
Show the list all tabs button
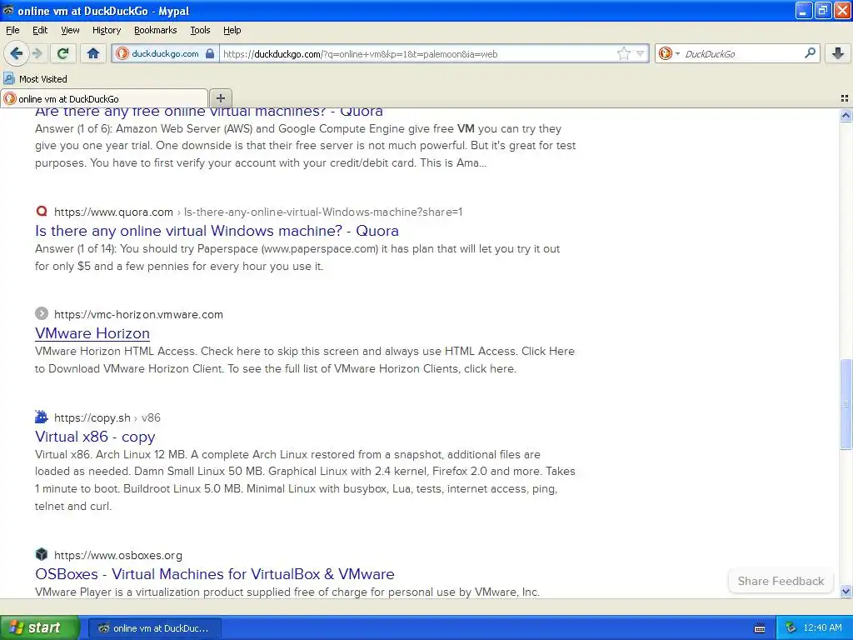coord(845,98)
